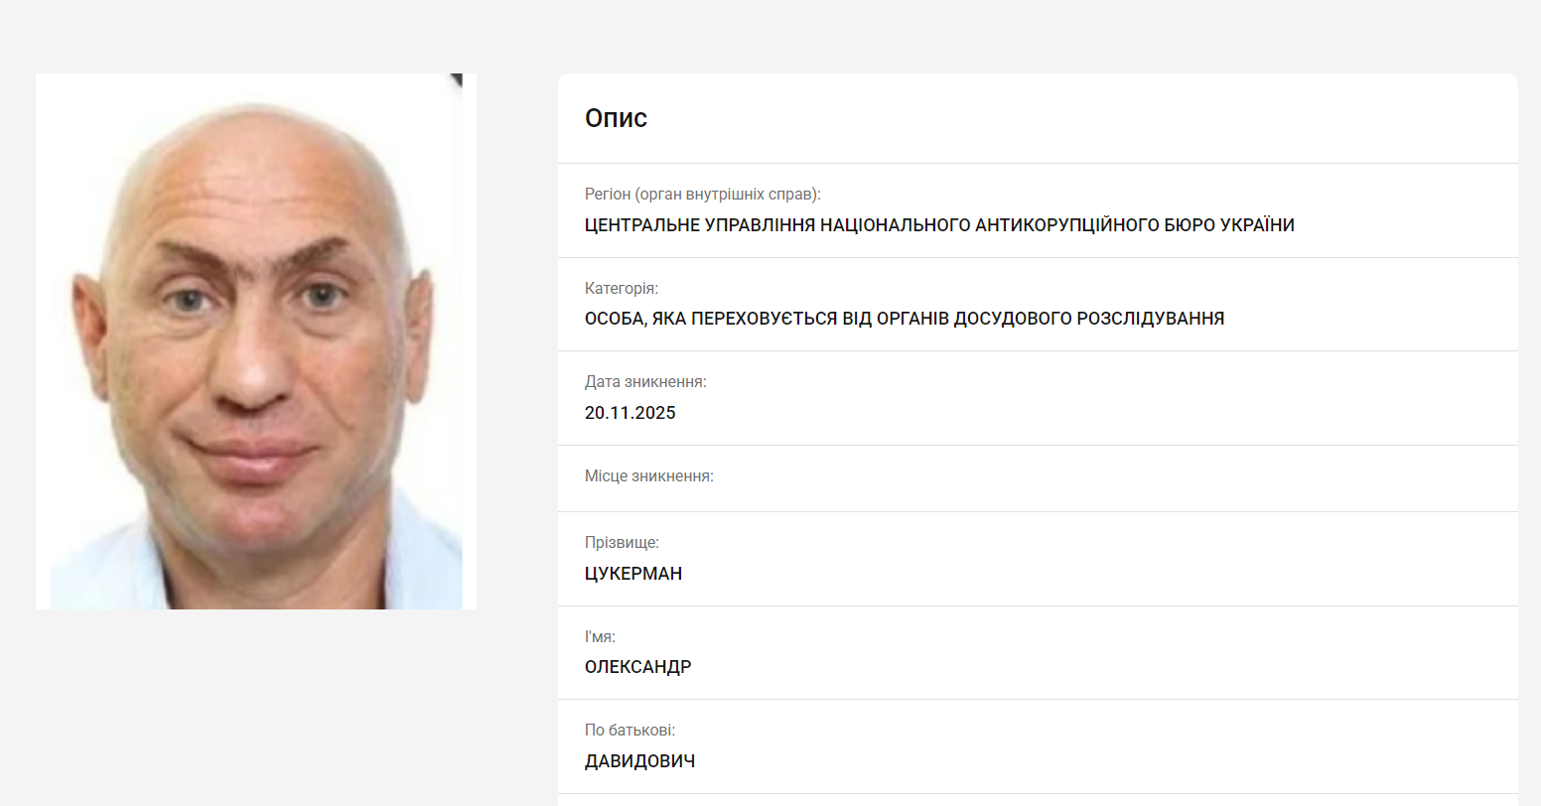1541x806 pixels.
Task: Click the date value 20.11.2025
Action: [x=630, y=413]
